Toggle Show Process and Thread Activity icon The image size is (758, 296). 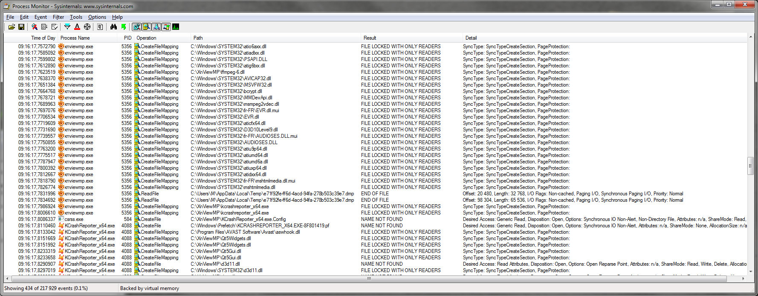point(166,27)
